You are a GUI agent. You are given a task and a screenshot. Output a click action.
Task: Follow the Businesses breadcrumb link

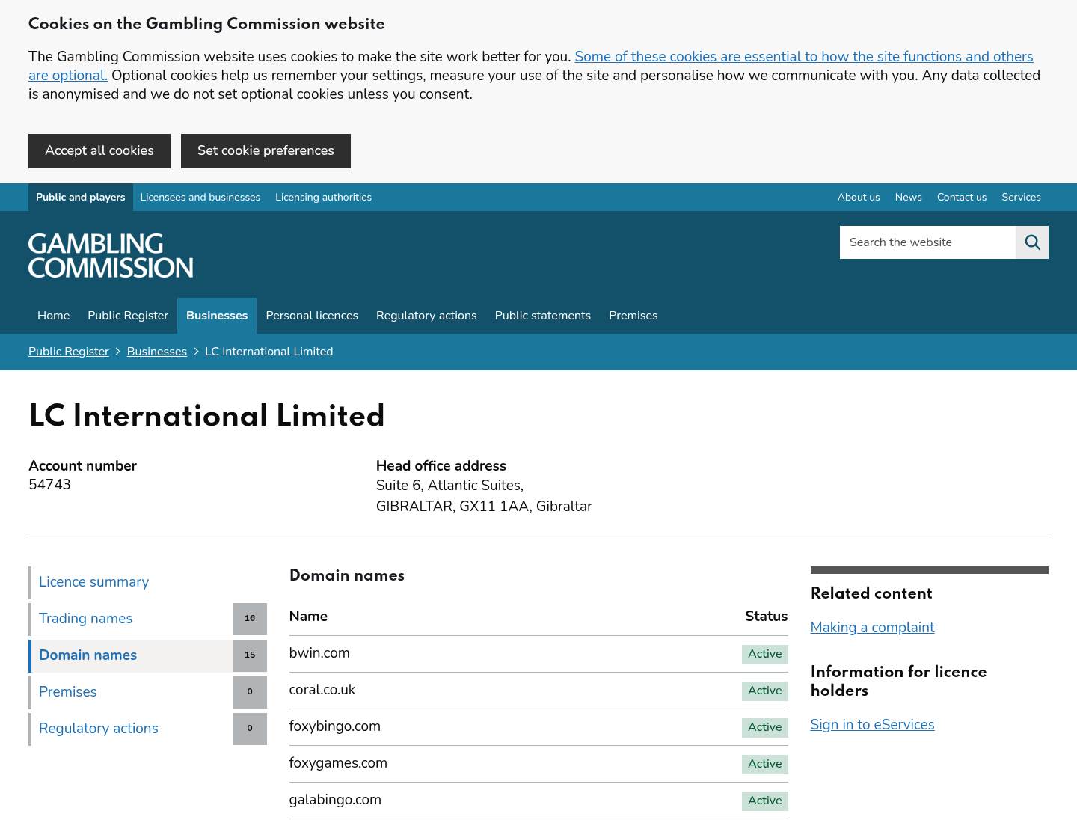pos(157,352)
